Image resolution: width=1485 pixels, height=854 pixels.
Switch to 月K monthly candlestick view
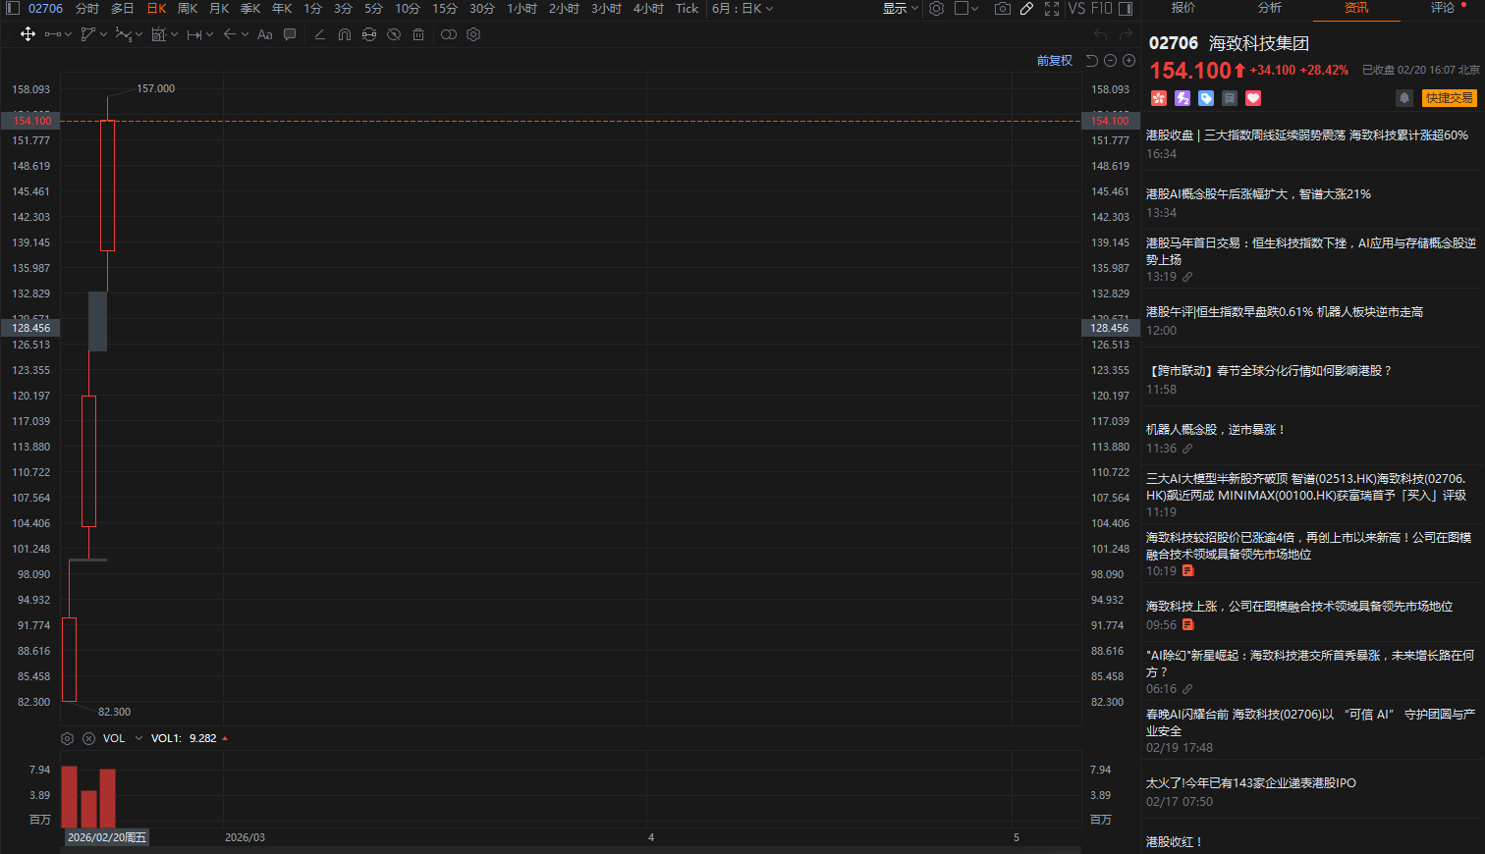click(219, 8)
